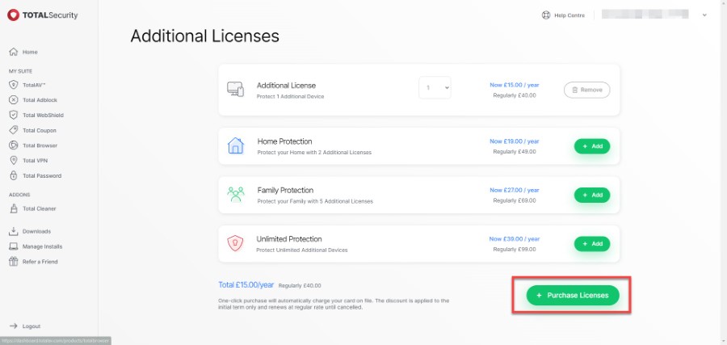This screenshot has width=727, height=345.
Task: Click the TotalAV shield icon in sidebar
Action: tap(13, 84)
